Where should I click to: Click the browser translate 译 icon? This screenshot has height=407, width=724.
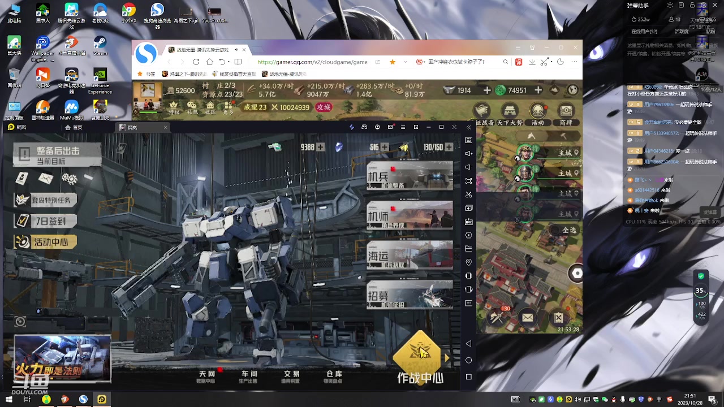(x=519, y=62)
